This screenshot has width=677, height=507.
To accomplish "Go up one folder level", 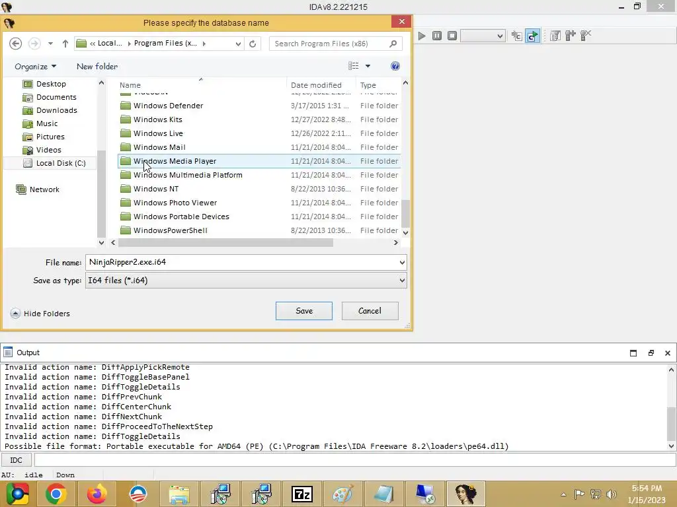I will click(x=65, y=44).
